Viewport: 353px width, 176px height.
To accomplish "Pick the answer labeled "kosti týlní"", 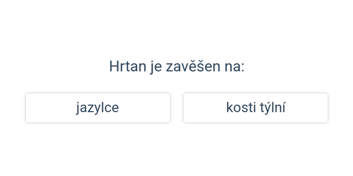I will point(255,108).
